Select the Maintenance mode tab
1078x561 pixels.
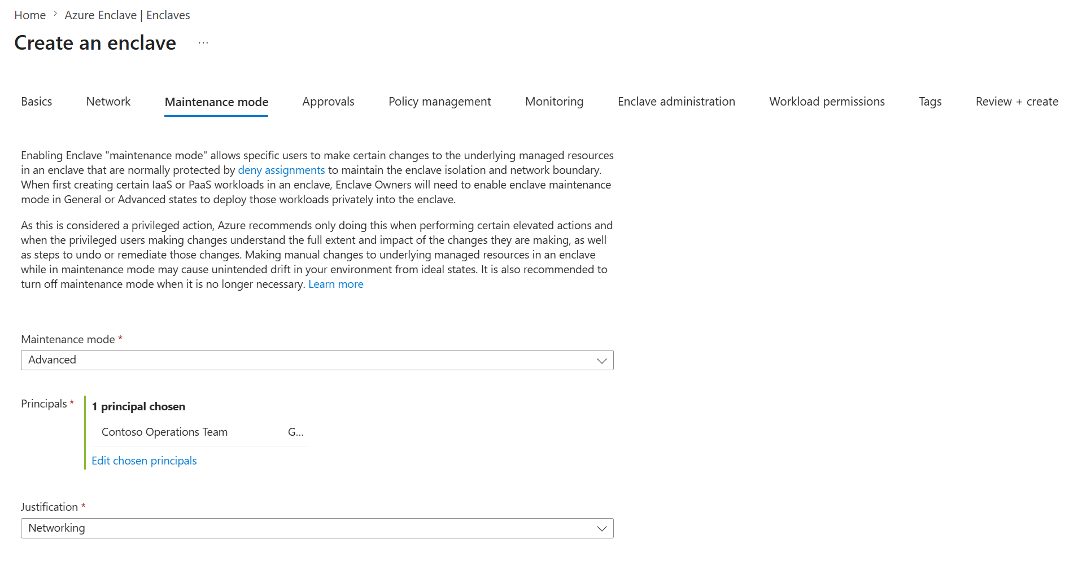pos(216,102)
